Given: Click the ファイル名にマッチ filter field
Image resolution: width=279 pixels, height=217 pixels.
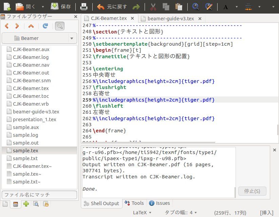Looking at the screenshot, I should (39, 195).
